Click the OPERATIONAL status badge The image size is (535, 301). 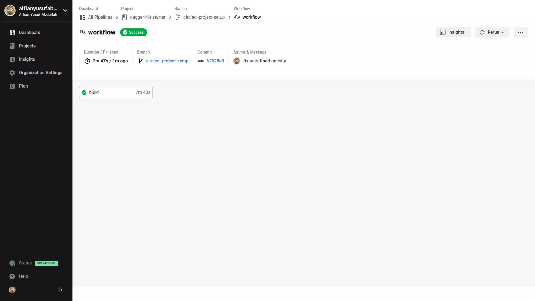(x=46, y=263)
